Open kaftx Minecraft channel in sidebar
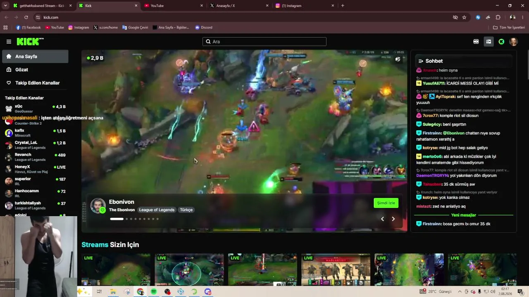This screenshot has height=297, width=529. 35,133
